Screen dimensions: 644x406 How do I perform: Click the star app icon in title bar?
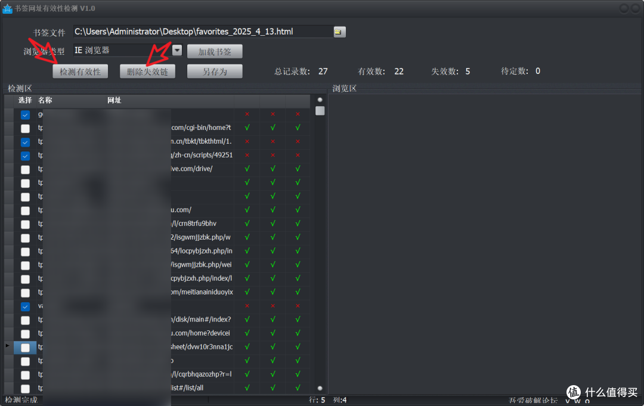(7, 8)
